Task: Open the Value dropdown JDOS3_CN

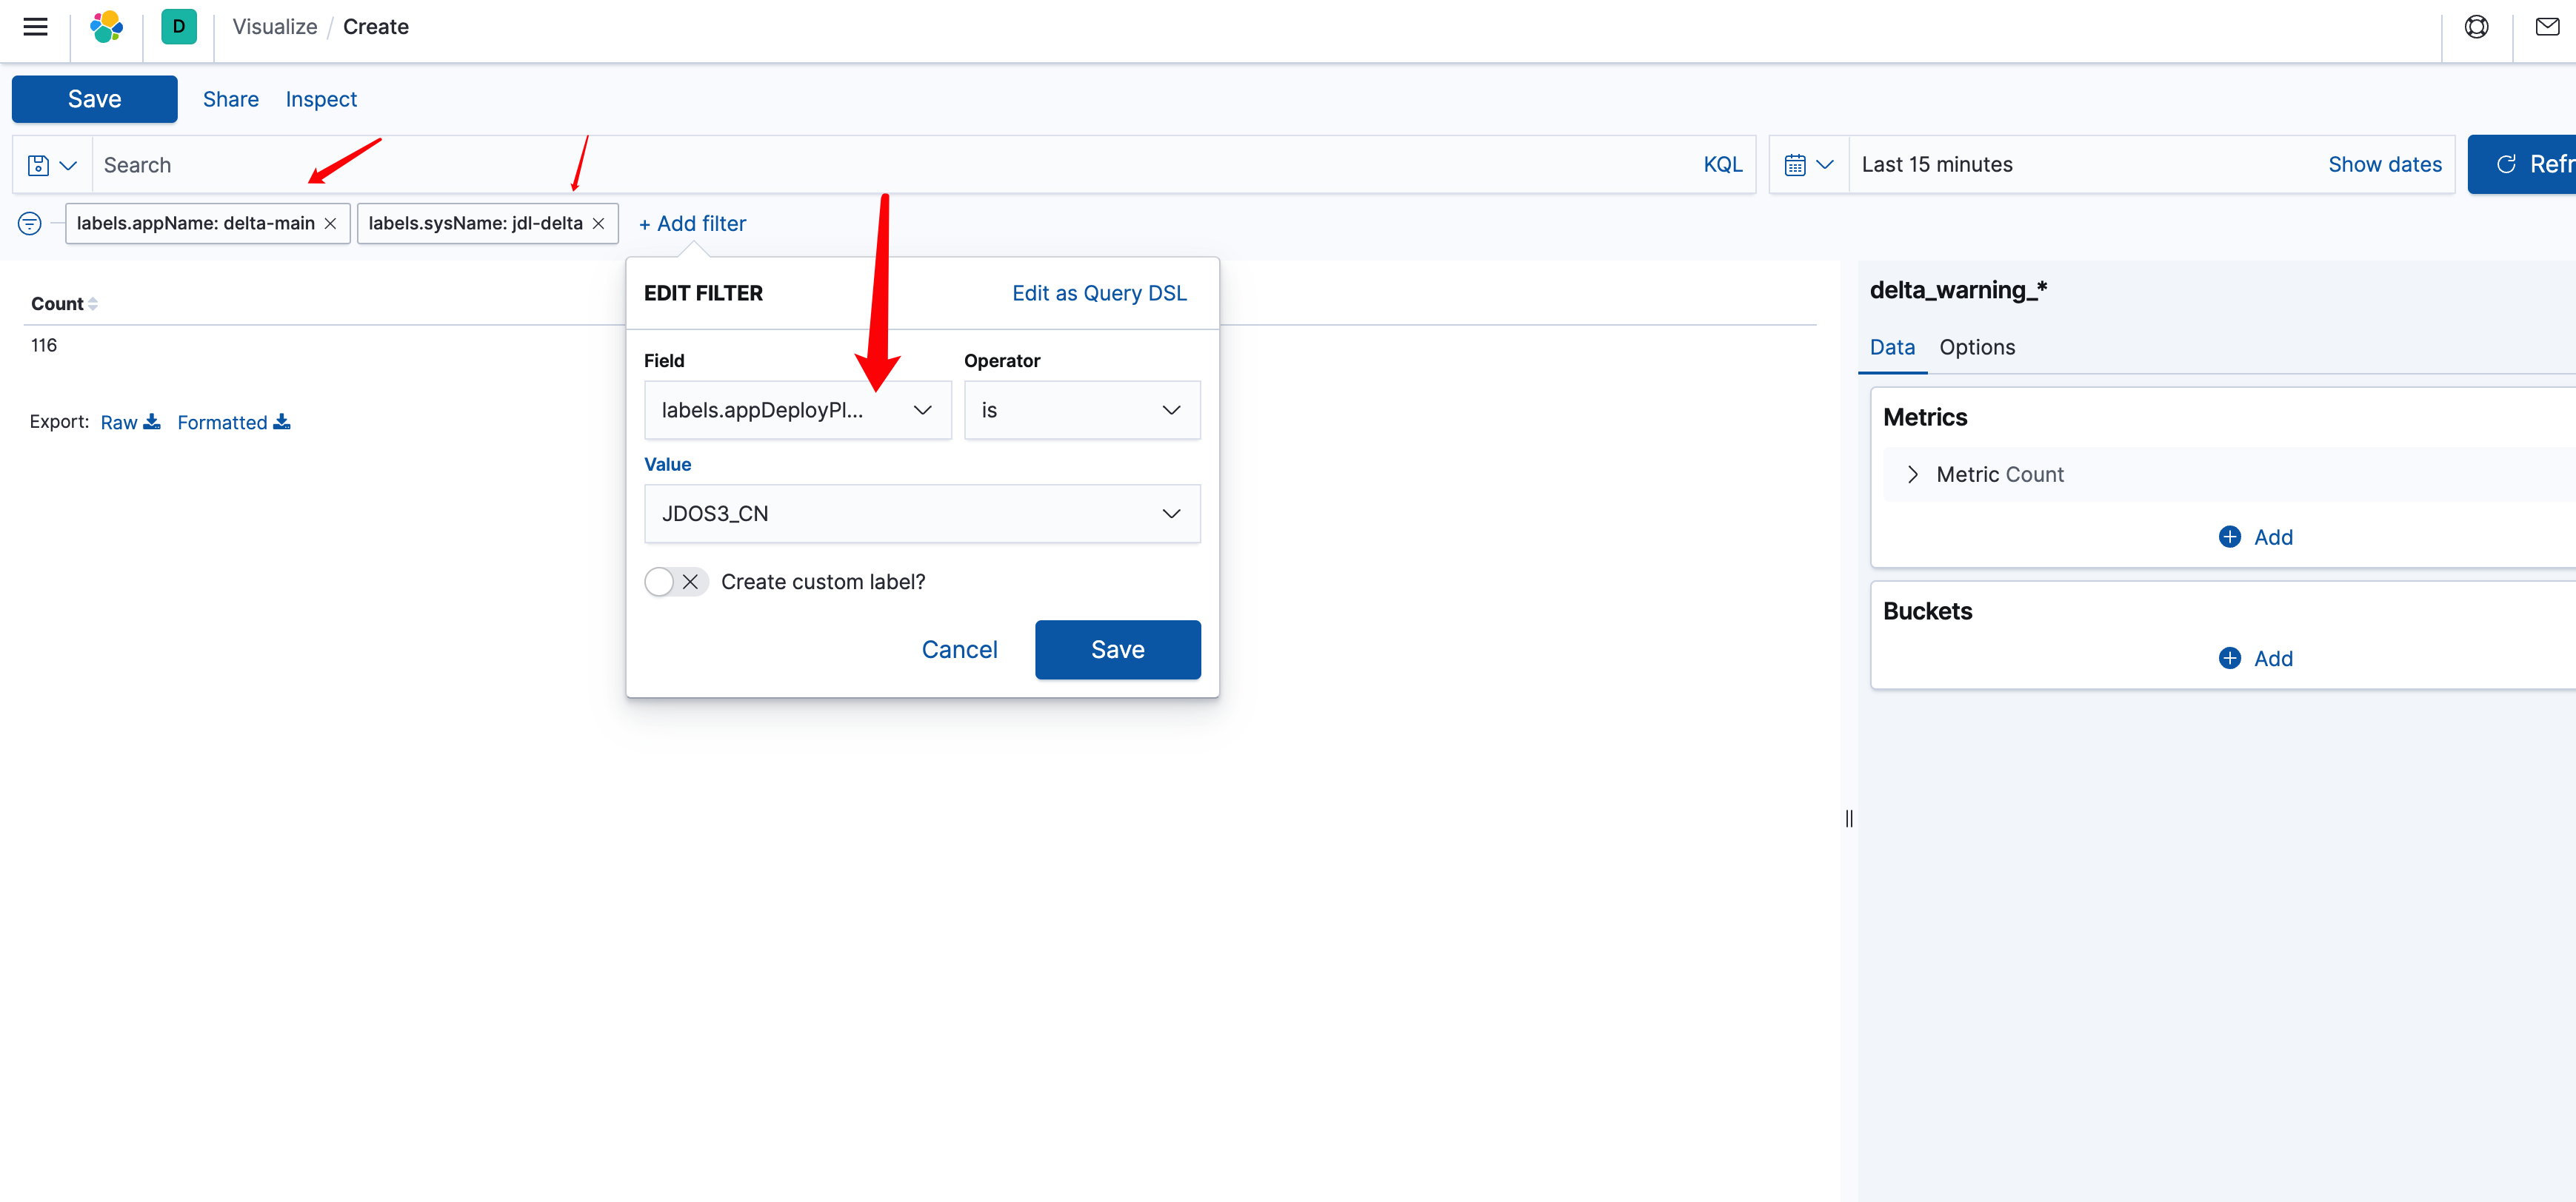Action: (x=922, y=514)
